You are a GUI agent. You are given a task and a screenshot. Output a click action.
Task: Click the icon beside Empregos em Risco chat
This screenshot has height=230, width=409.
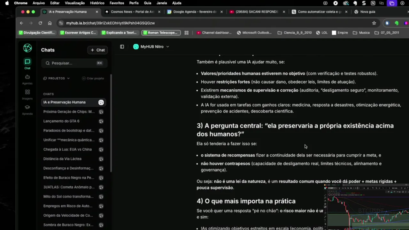click(x=101, y=206)
